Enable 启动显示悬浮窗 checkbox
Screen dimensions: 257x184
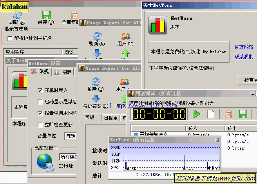point(40,102)
